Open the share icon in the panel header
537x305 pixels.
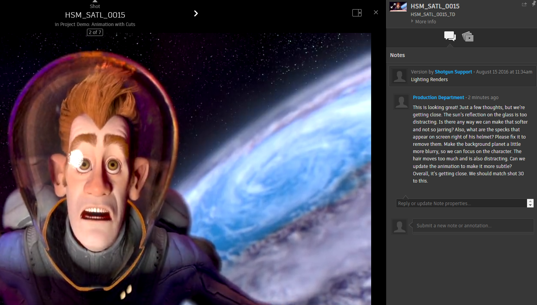524,4
